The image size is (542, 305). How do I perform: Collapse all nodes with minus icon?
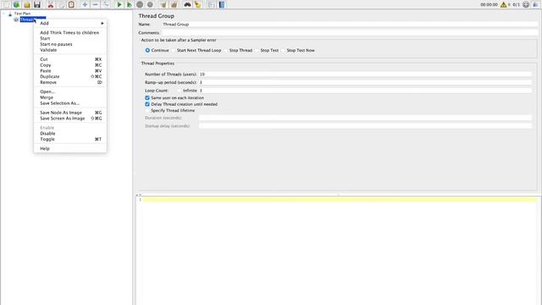[95, 4]
